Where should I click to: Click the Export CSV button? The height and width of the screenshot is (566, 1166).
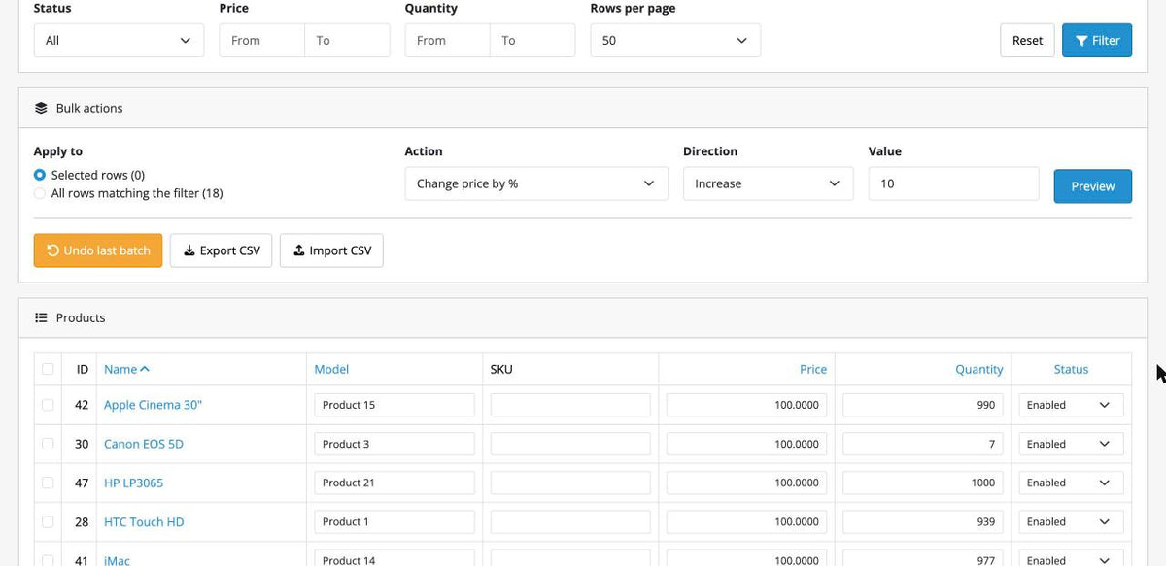tap(222, 250)
